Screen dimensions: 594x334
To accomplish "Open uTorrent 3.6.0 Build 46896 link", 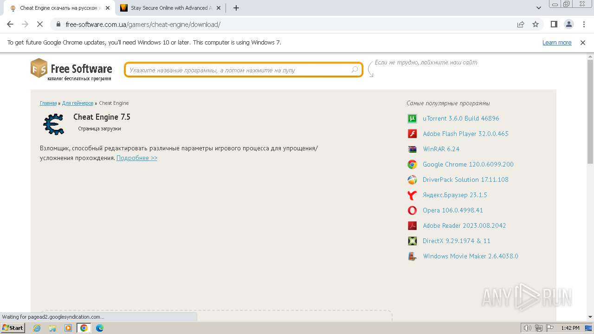I will [x=461, y=118].
